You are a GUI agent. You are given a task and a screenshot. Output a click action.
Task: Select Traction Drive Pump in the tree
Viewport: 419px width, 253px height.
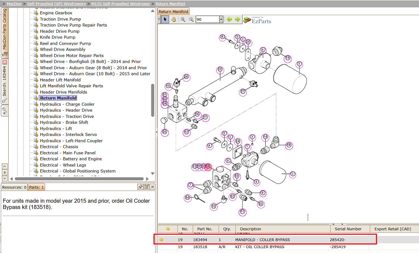(x=60, y=19)
